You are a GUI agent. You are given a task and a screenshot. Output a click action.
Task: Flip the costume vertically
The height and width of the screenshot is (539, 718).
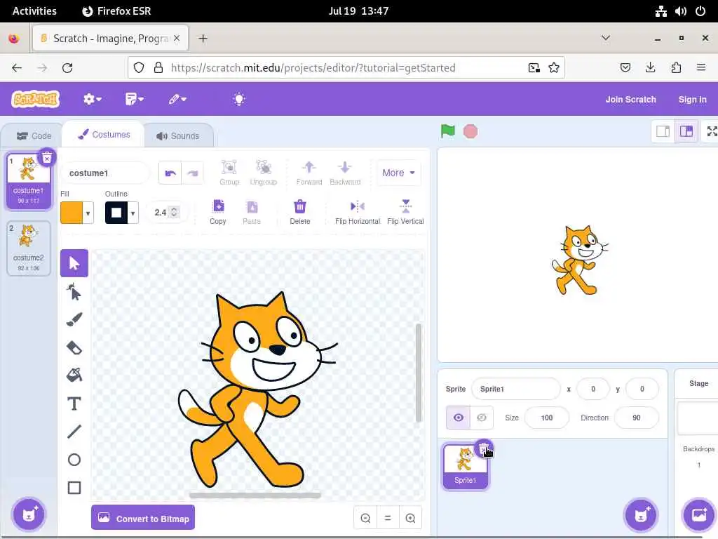point(405,212)
